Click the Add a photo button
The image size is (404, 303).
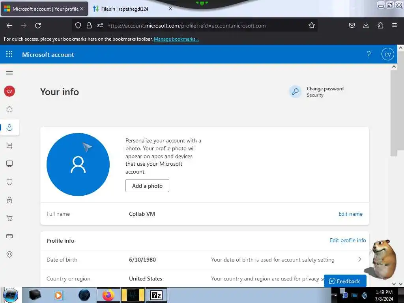point(148,186)
